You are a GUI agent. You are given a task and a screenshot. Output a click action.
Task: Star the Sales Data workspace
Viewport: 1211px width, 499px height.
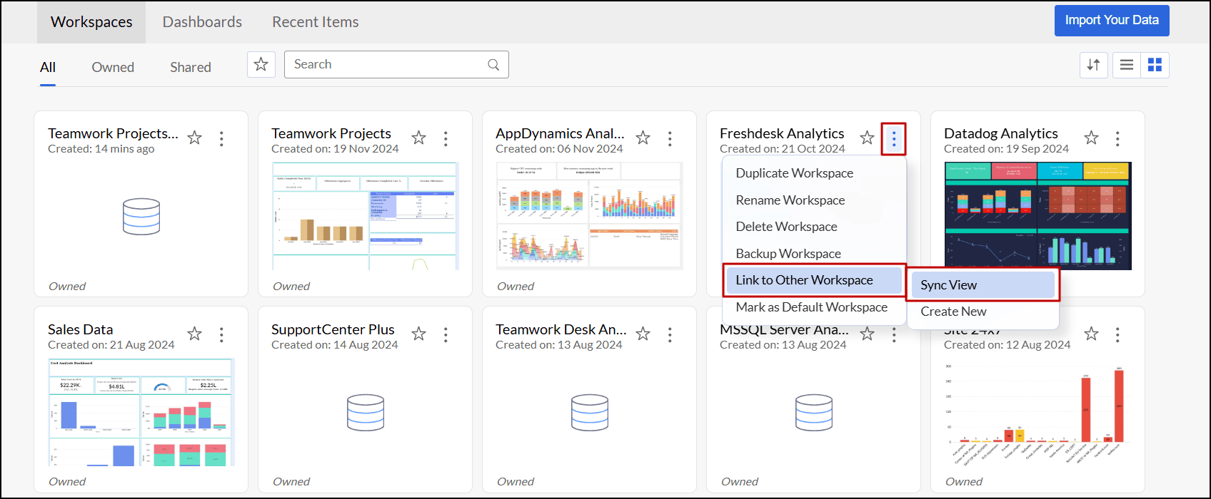[x=194, y=334]
